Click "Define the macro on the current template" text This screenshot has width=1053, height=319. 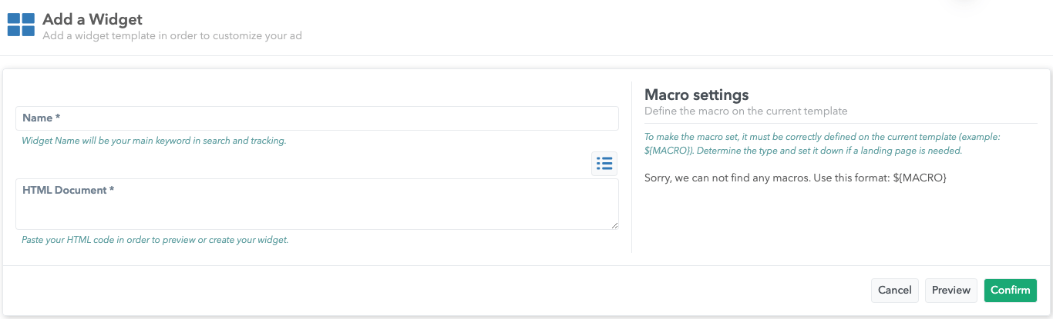[745, 111]
